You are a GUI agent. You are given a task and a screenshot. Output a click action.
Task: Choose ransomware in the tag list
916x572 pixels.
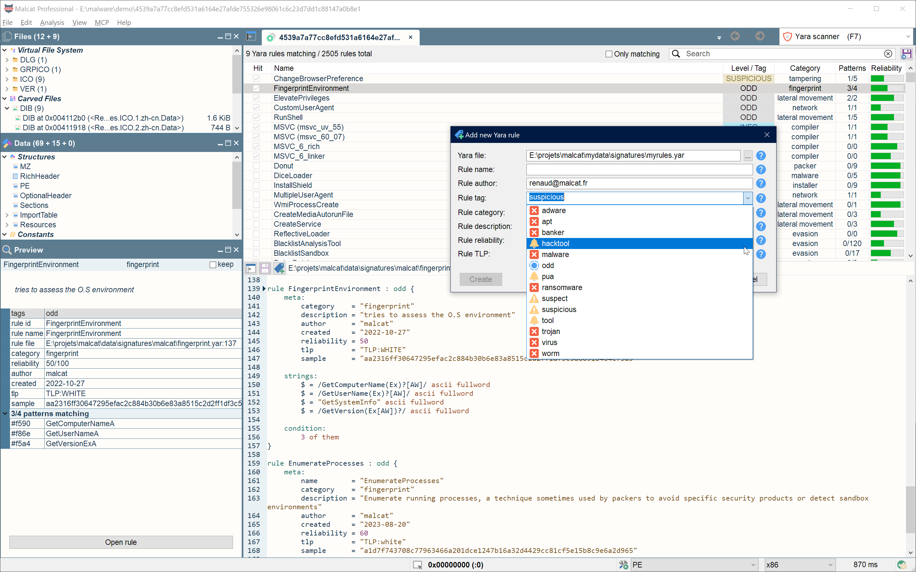click(x=639, y=287)
